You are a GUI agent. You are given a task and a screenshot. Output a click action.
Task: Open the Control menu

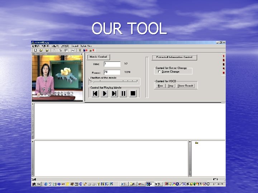[x=75, y=46]
